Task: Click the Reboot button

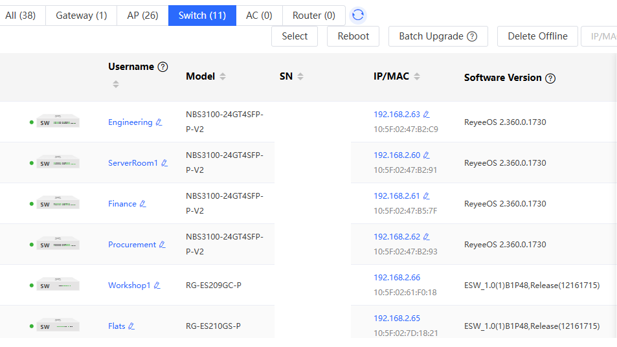Action: [353, 36]
